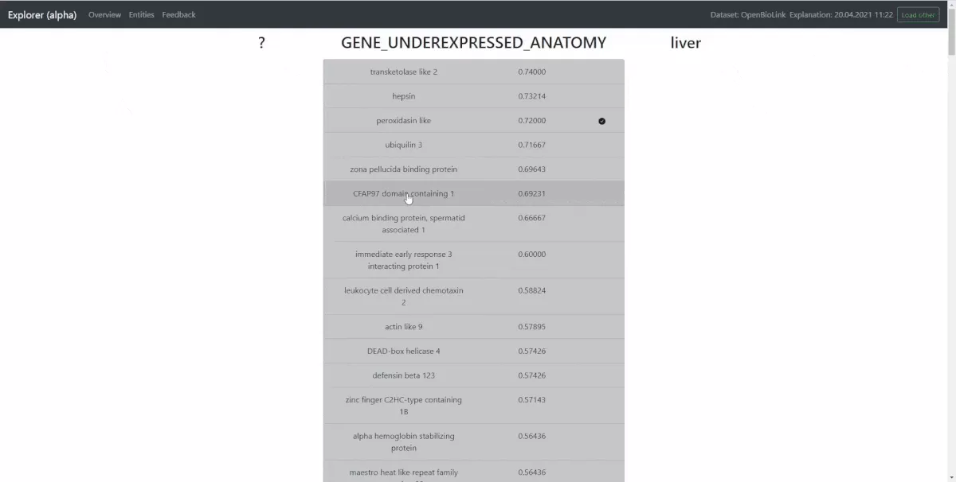Screen dimensions: 956x482
Task: Click the liver entity label
Action: click(x=685, y=42)
